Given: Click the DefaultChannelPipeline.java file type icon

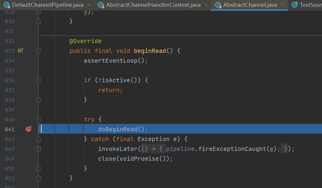Looking at the screenshot, I should (7, 5).
